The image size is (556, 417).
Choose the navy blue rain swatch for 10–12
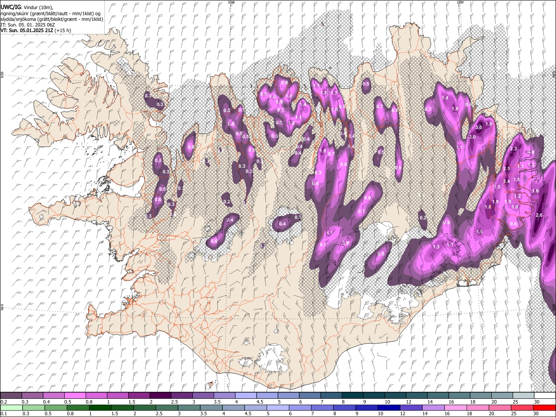389,408
